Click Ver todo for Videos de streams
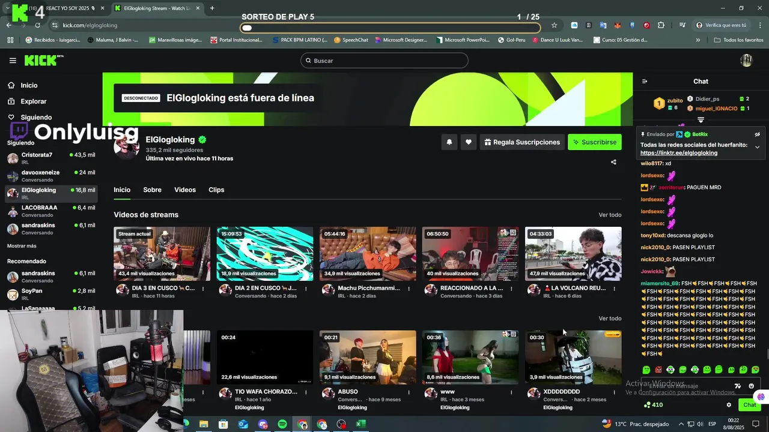 [x=610, y=215]
